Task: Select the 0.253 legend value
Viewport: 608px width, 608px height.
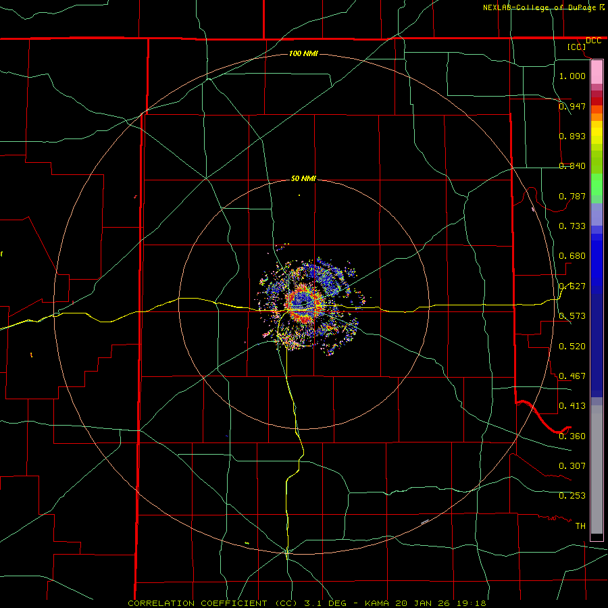Action: click(572, 496)
